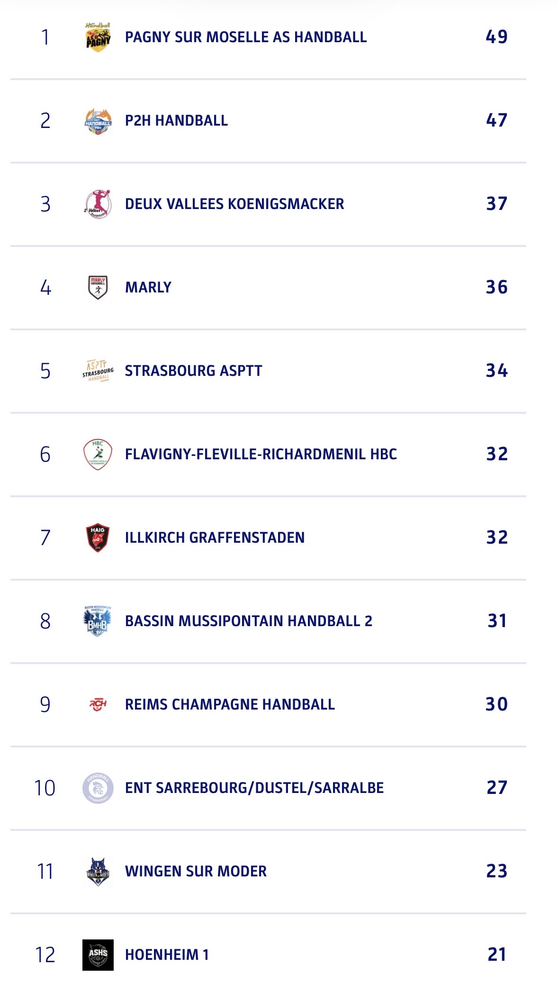
Task: Click the Sarrebourg/Dustel/Sarralbe round logo
Action: (98, 788)
